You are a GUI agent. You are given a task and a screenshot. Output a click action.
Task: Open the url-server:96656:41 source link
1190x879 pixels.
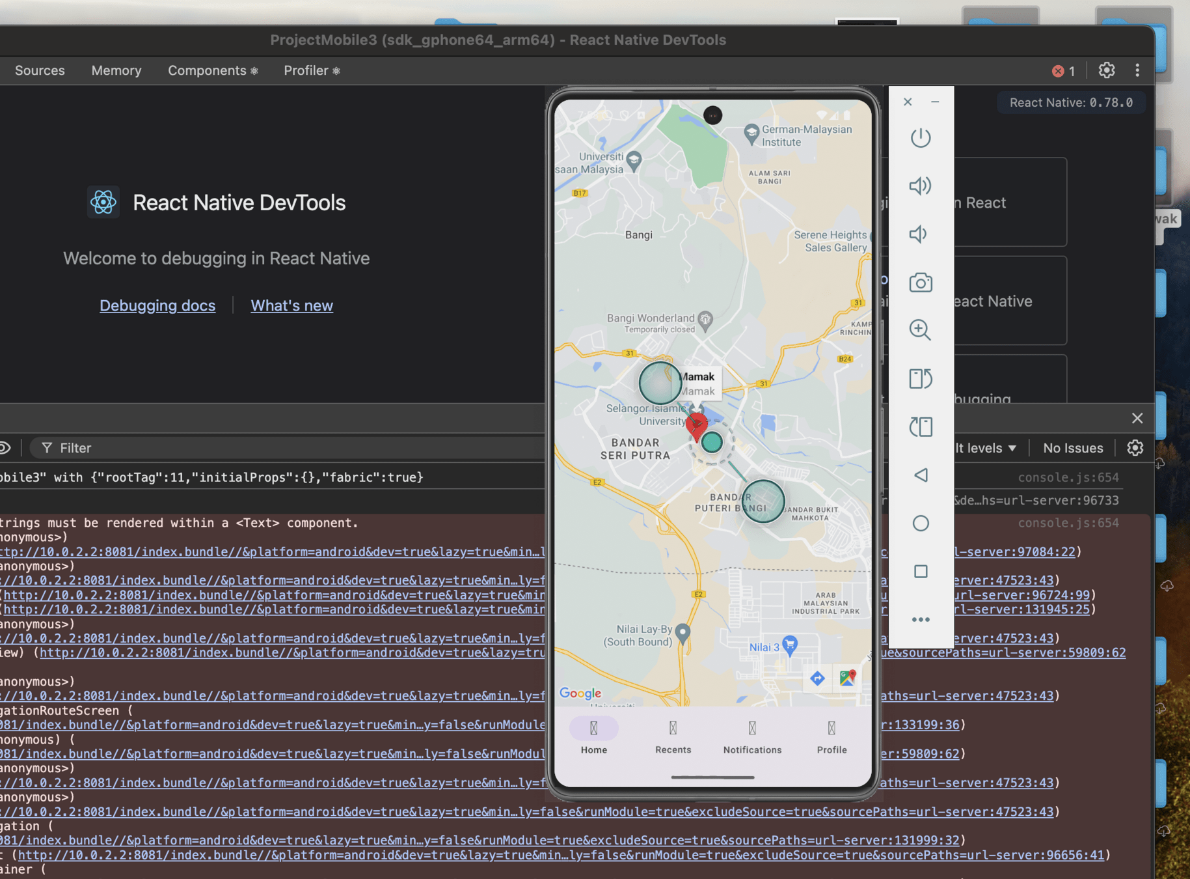point(561,855)
